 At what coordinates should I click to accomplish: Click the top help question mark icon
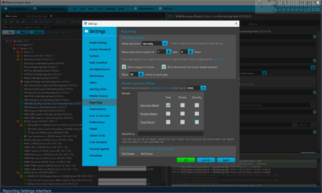click(315, 37)
